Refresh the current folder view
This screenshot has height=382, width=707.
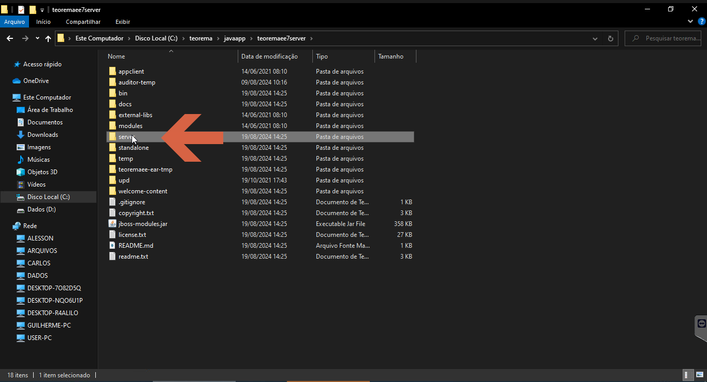coord(610,38)
